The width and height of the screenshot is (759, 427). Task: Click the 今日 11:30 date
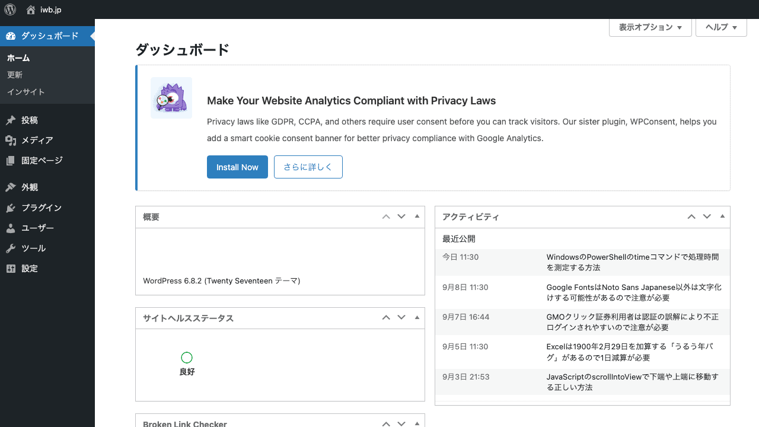tap(460, 257)
